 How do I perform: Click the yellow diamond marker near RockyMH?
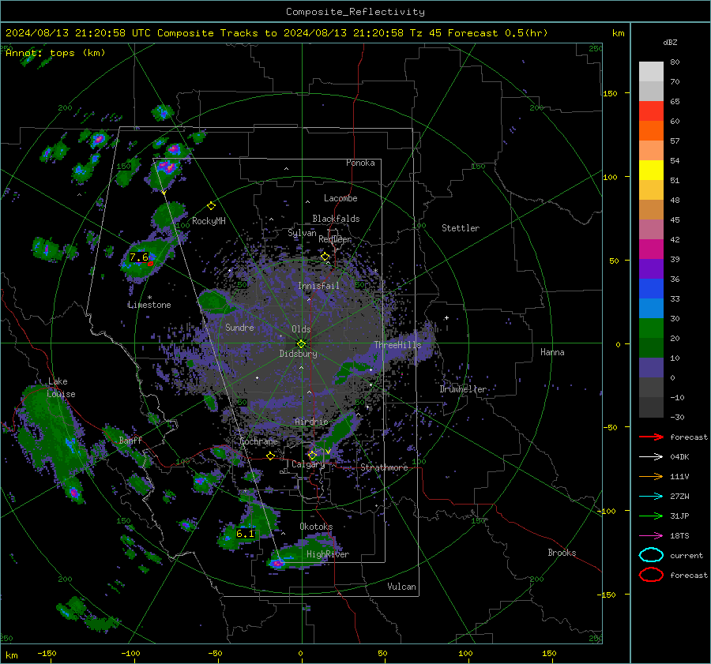211,206
